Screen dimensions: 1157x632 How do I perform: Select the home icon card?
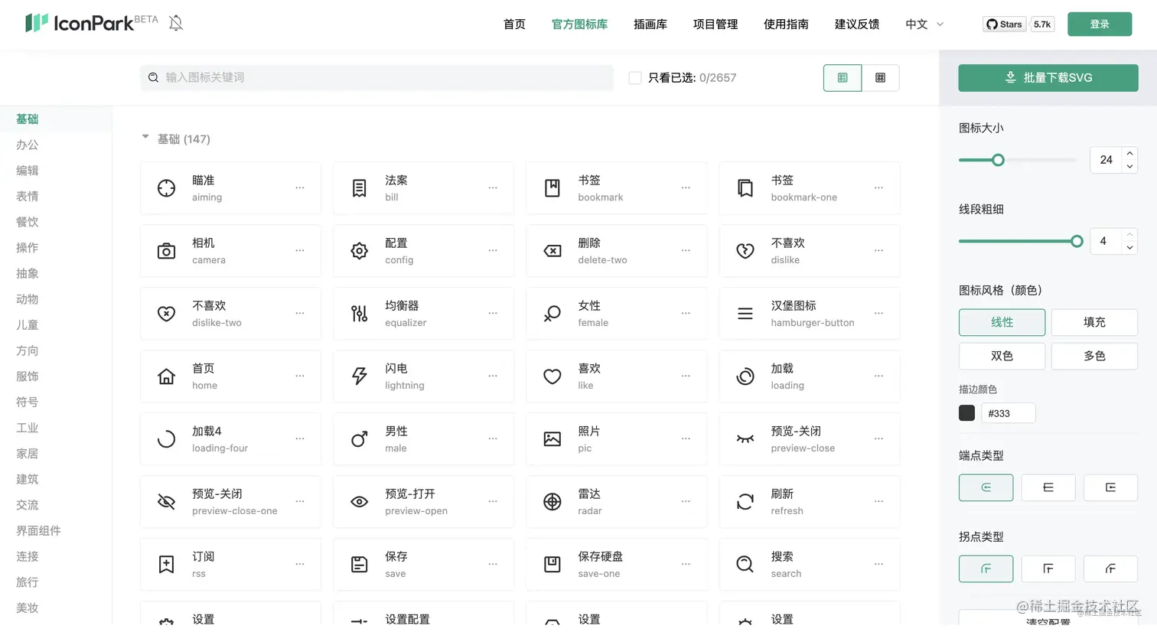click(230, 376)
